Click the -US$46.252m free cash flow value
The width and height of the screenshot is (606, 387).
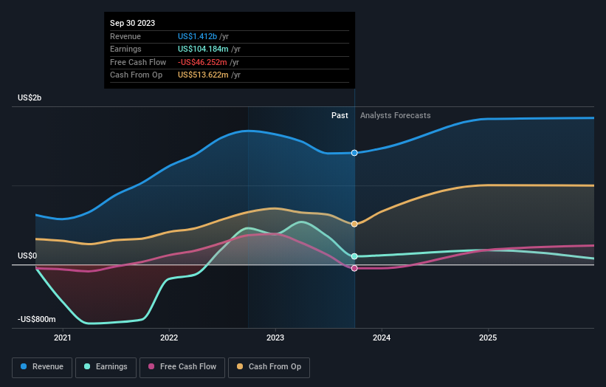coord(202,62)
